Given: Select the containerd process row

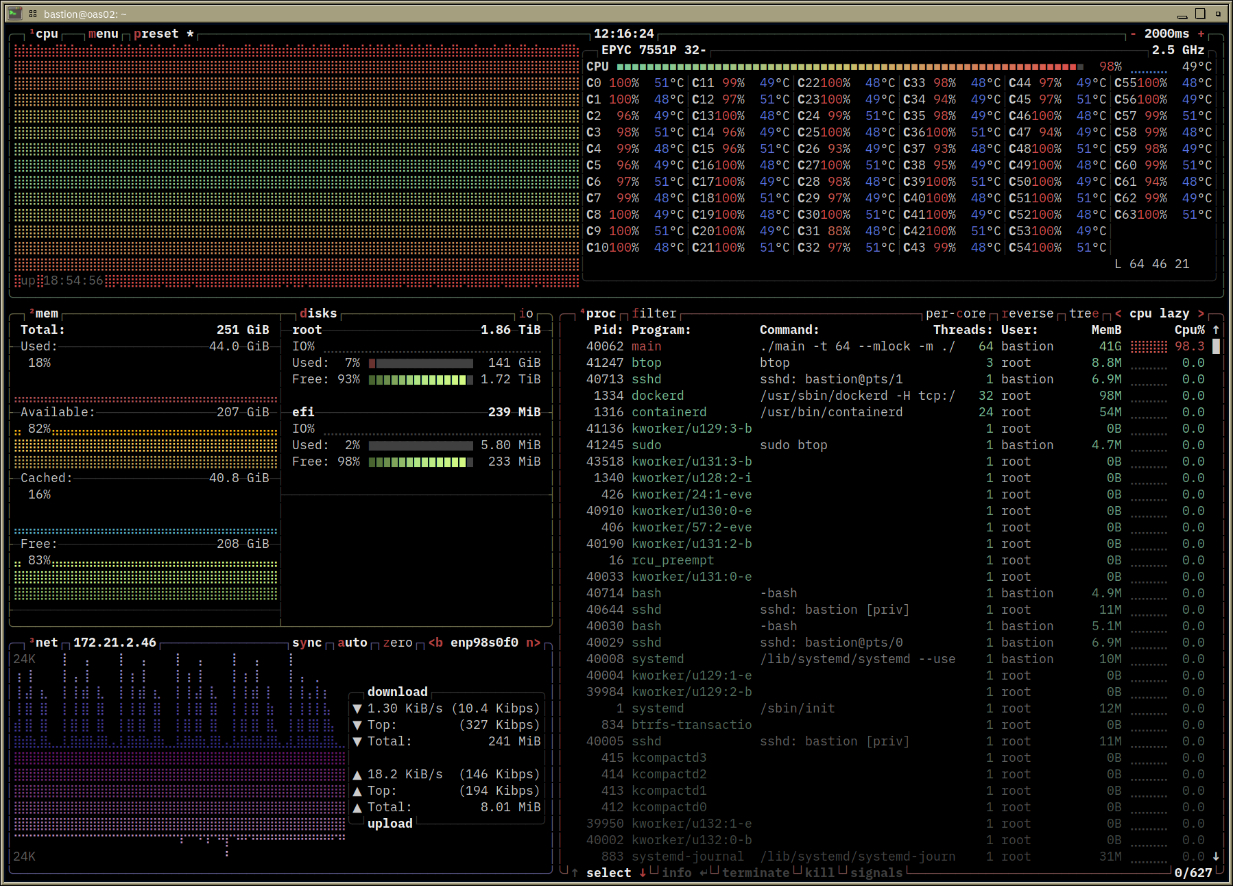Looking at the screenshot, I should [x=895, y=412].
